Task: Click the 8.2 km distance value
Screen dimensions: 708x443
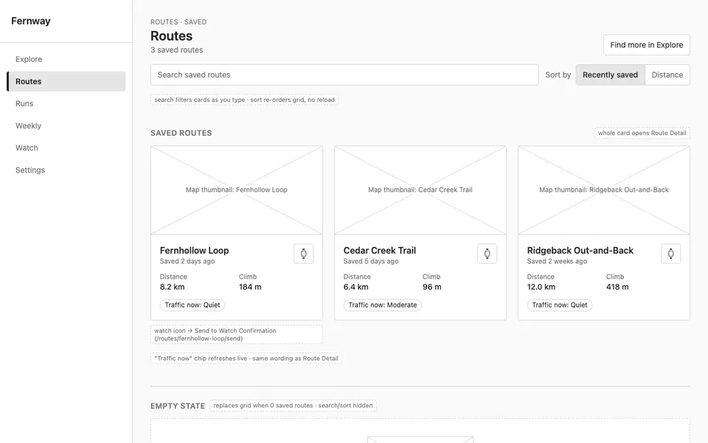Action: click(x=172, y=287)
